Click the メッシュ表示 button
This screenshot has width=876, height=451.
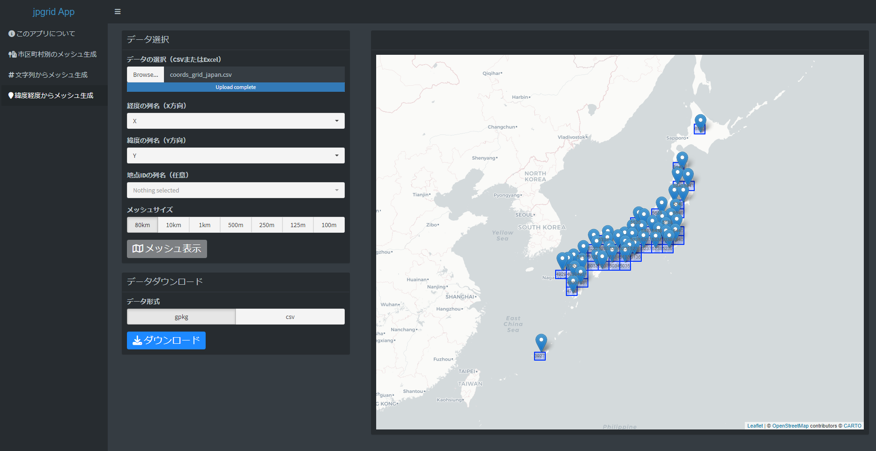[x=167, y=249]
